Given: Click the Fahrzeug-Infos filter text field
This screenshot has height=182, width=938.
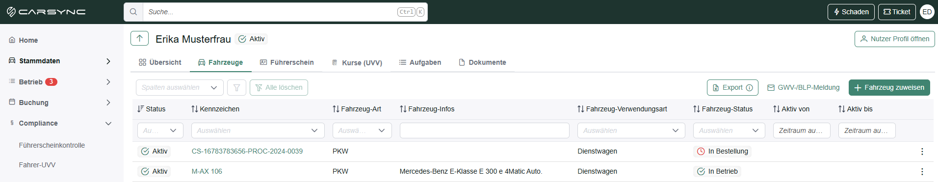Looking at the screenshot, I should [x=484, y=130].
